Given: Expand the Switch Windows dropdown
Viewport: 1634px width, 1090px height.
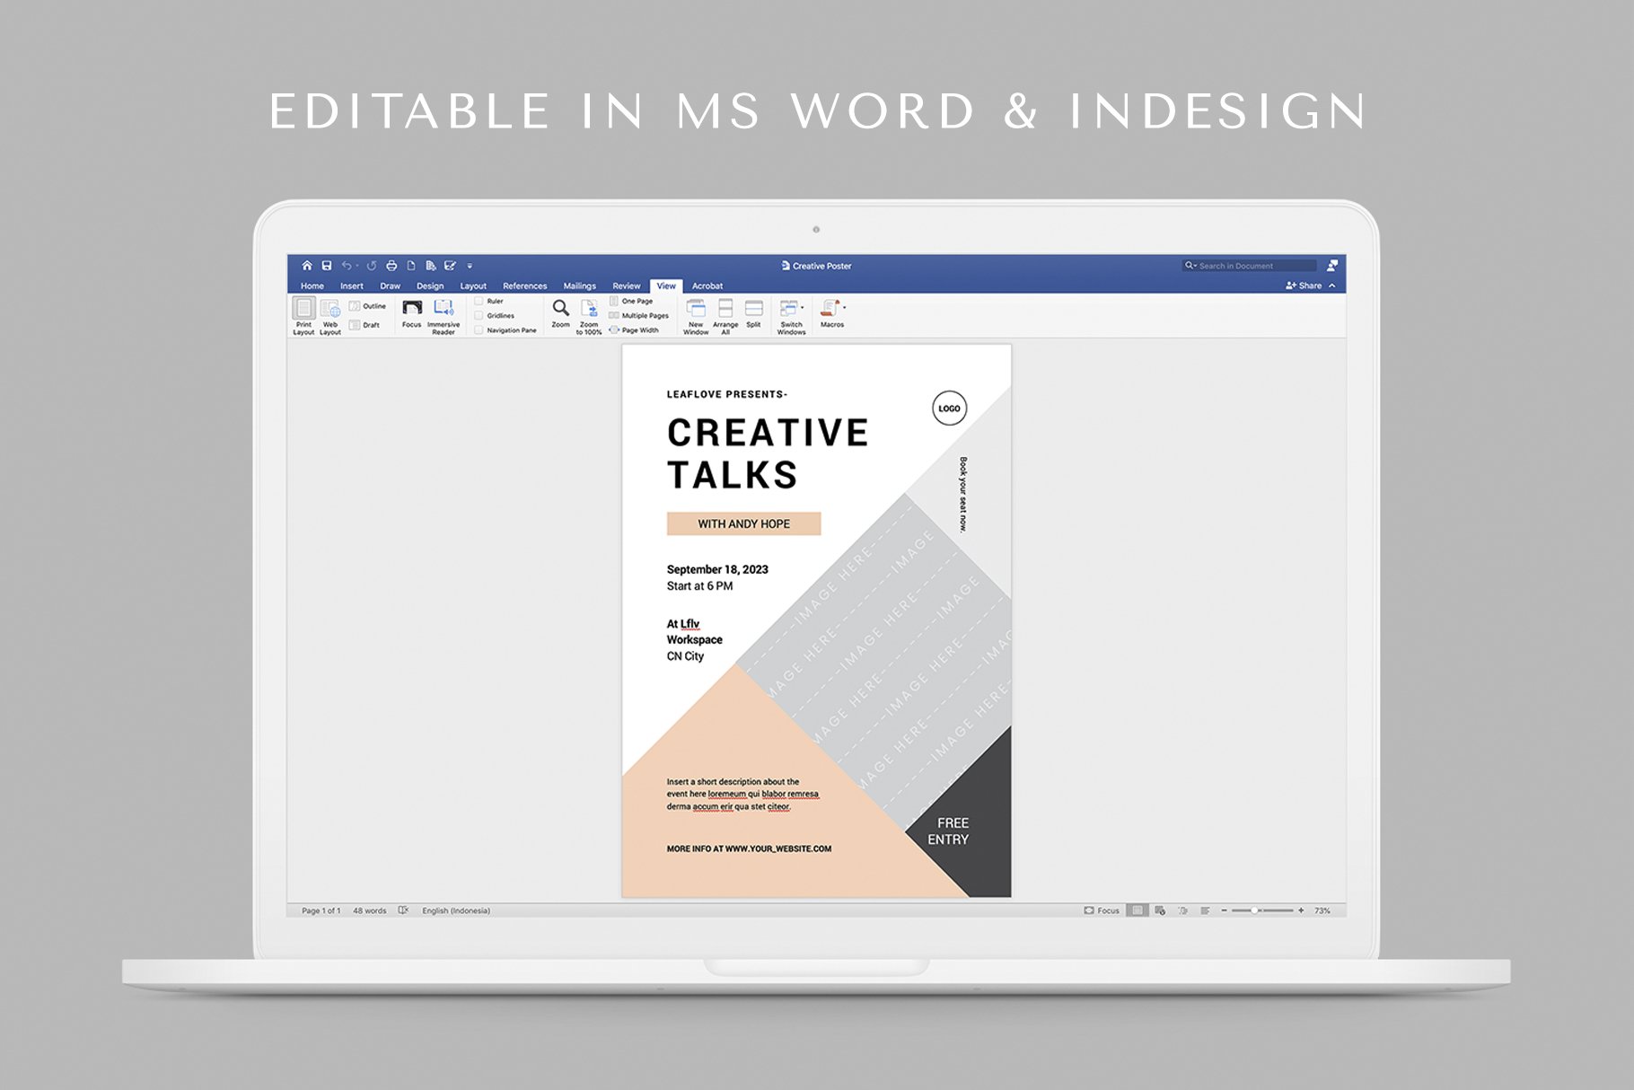Looking at the screenshot, I should click(x=802, y=307).
